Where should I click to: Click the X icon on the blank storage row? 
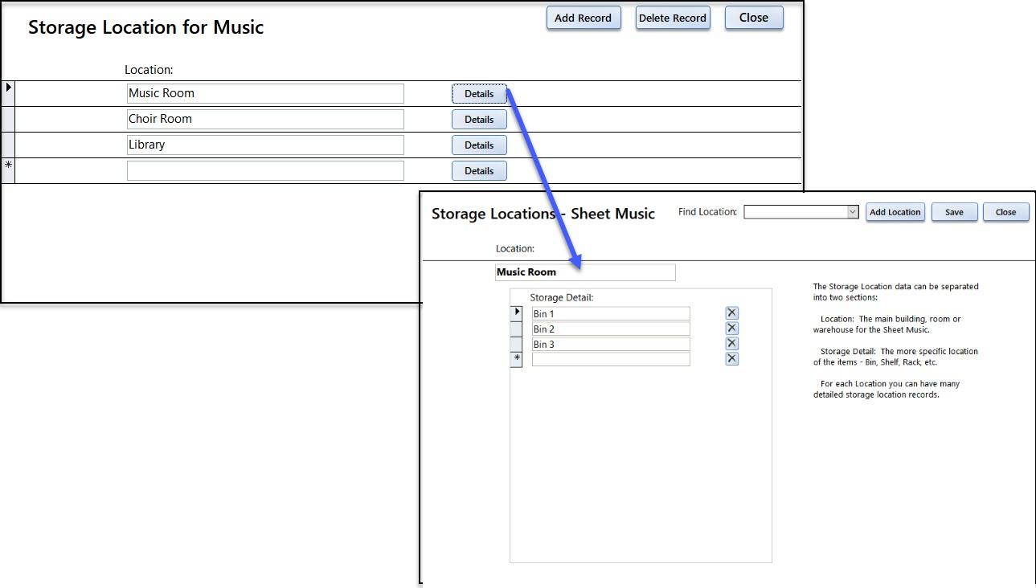click(x=731, y=359)
